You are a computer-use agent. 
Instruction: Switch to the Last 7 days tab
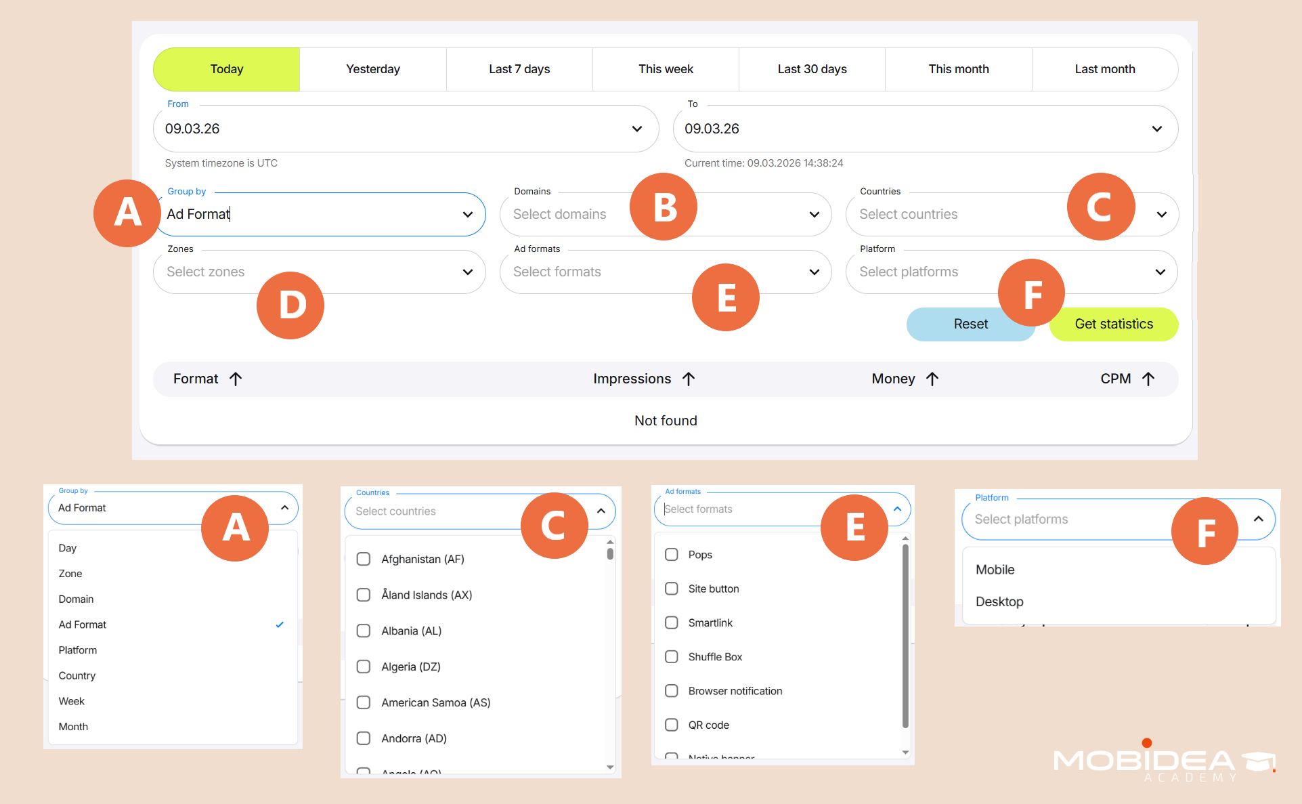pyautogui.click(x=519, y=69)
